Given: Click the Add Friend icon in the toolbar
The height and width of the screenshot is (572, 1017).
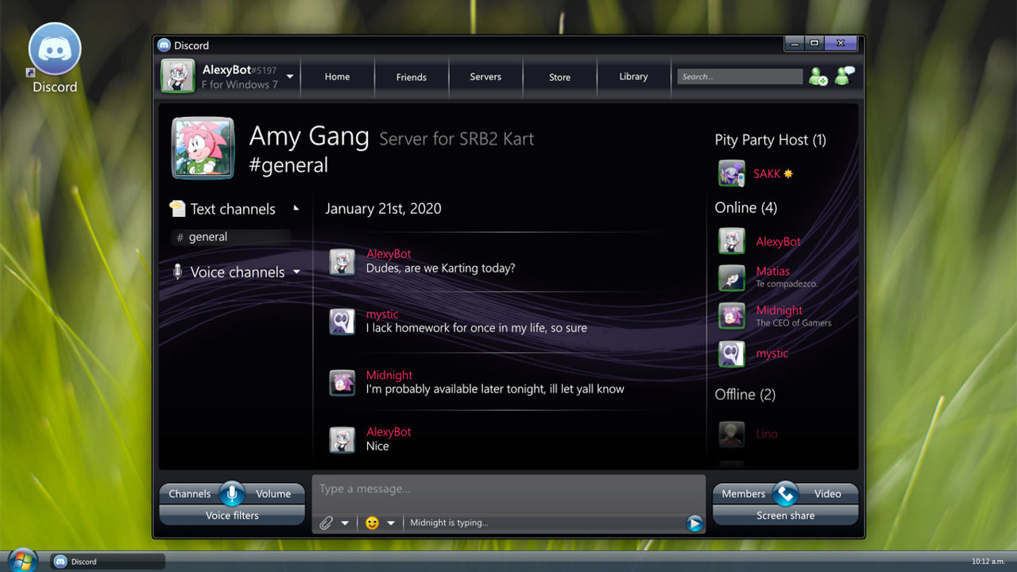Looking at the screenshot, I should 818,76.
